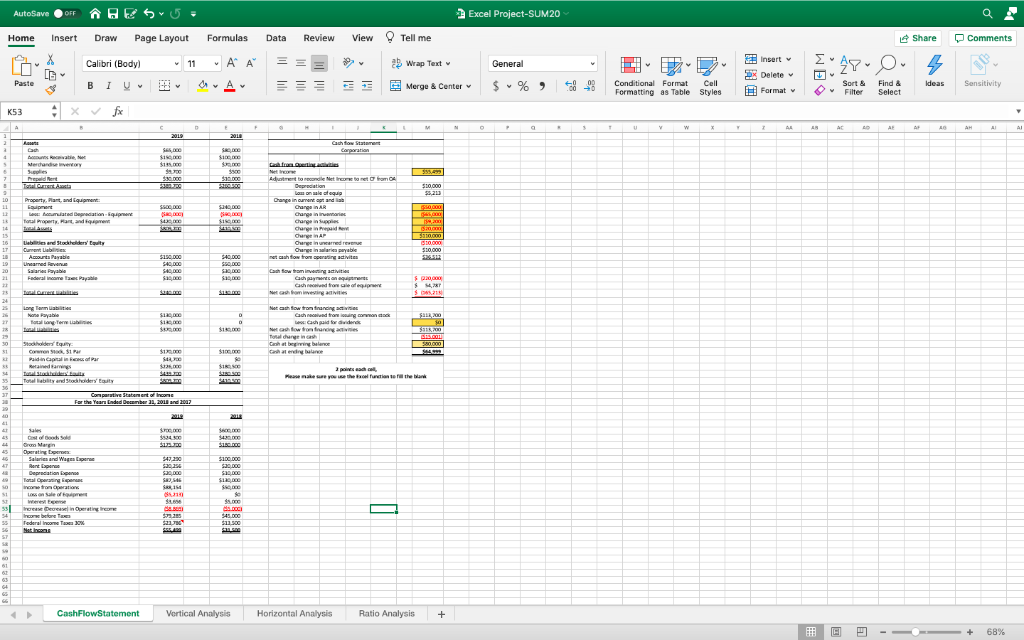The width and height of the screenshot is (1024, 640).
Task: Open Conditional Formatting options
Action: pos(634,75)
